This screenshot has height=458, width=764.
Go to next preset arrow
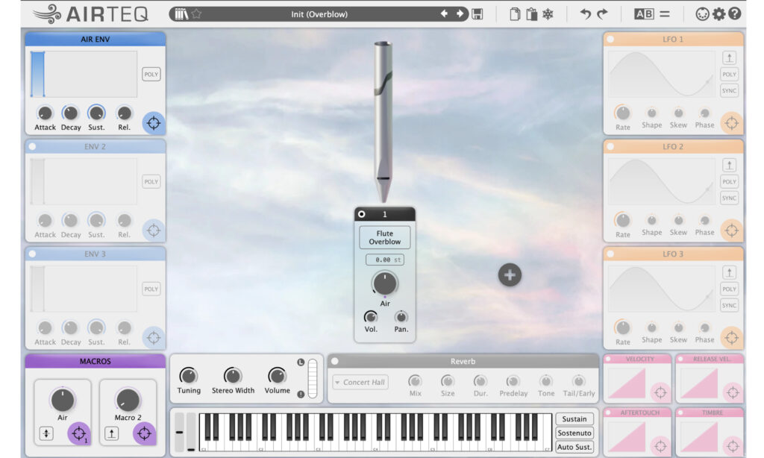coord(460,13)
